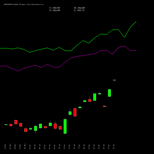This screenshot has height=154, width=154.
Task: Click the high value H: 104.00
Action: (x=79, y=8)
